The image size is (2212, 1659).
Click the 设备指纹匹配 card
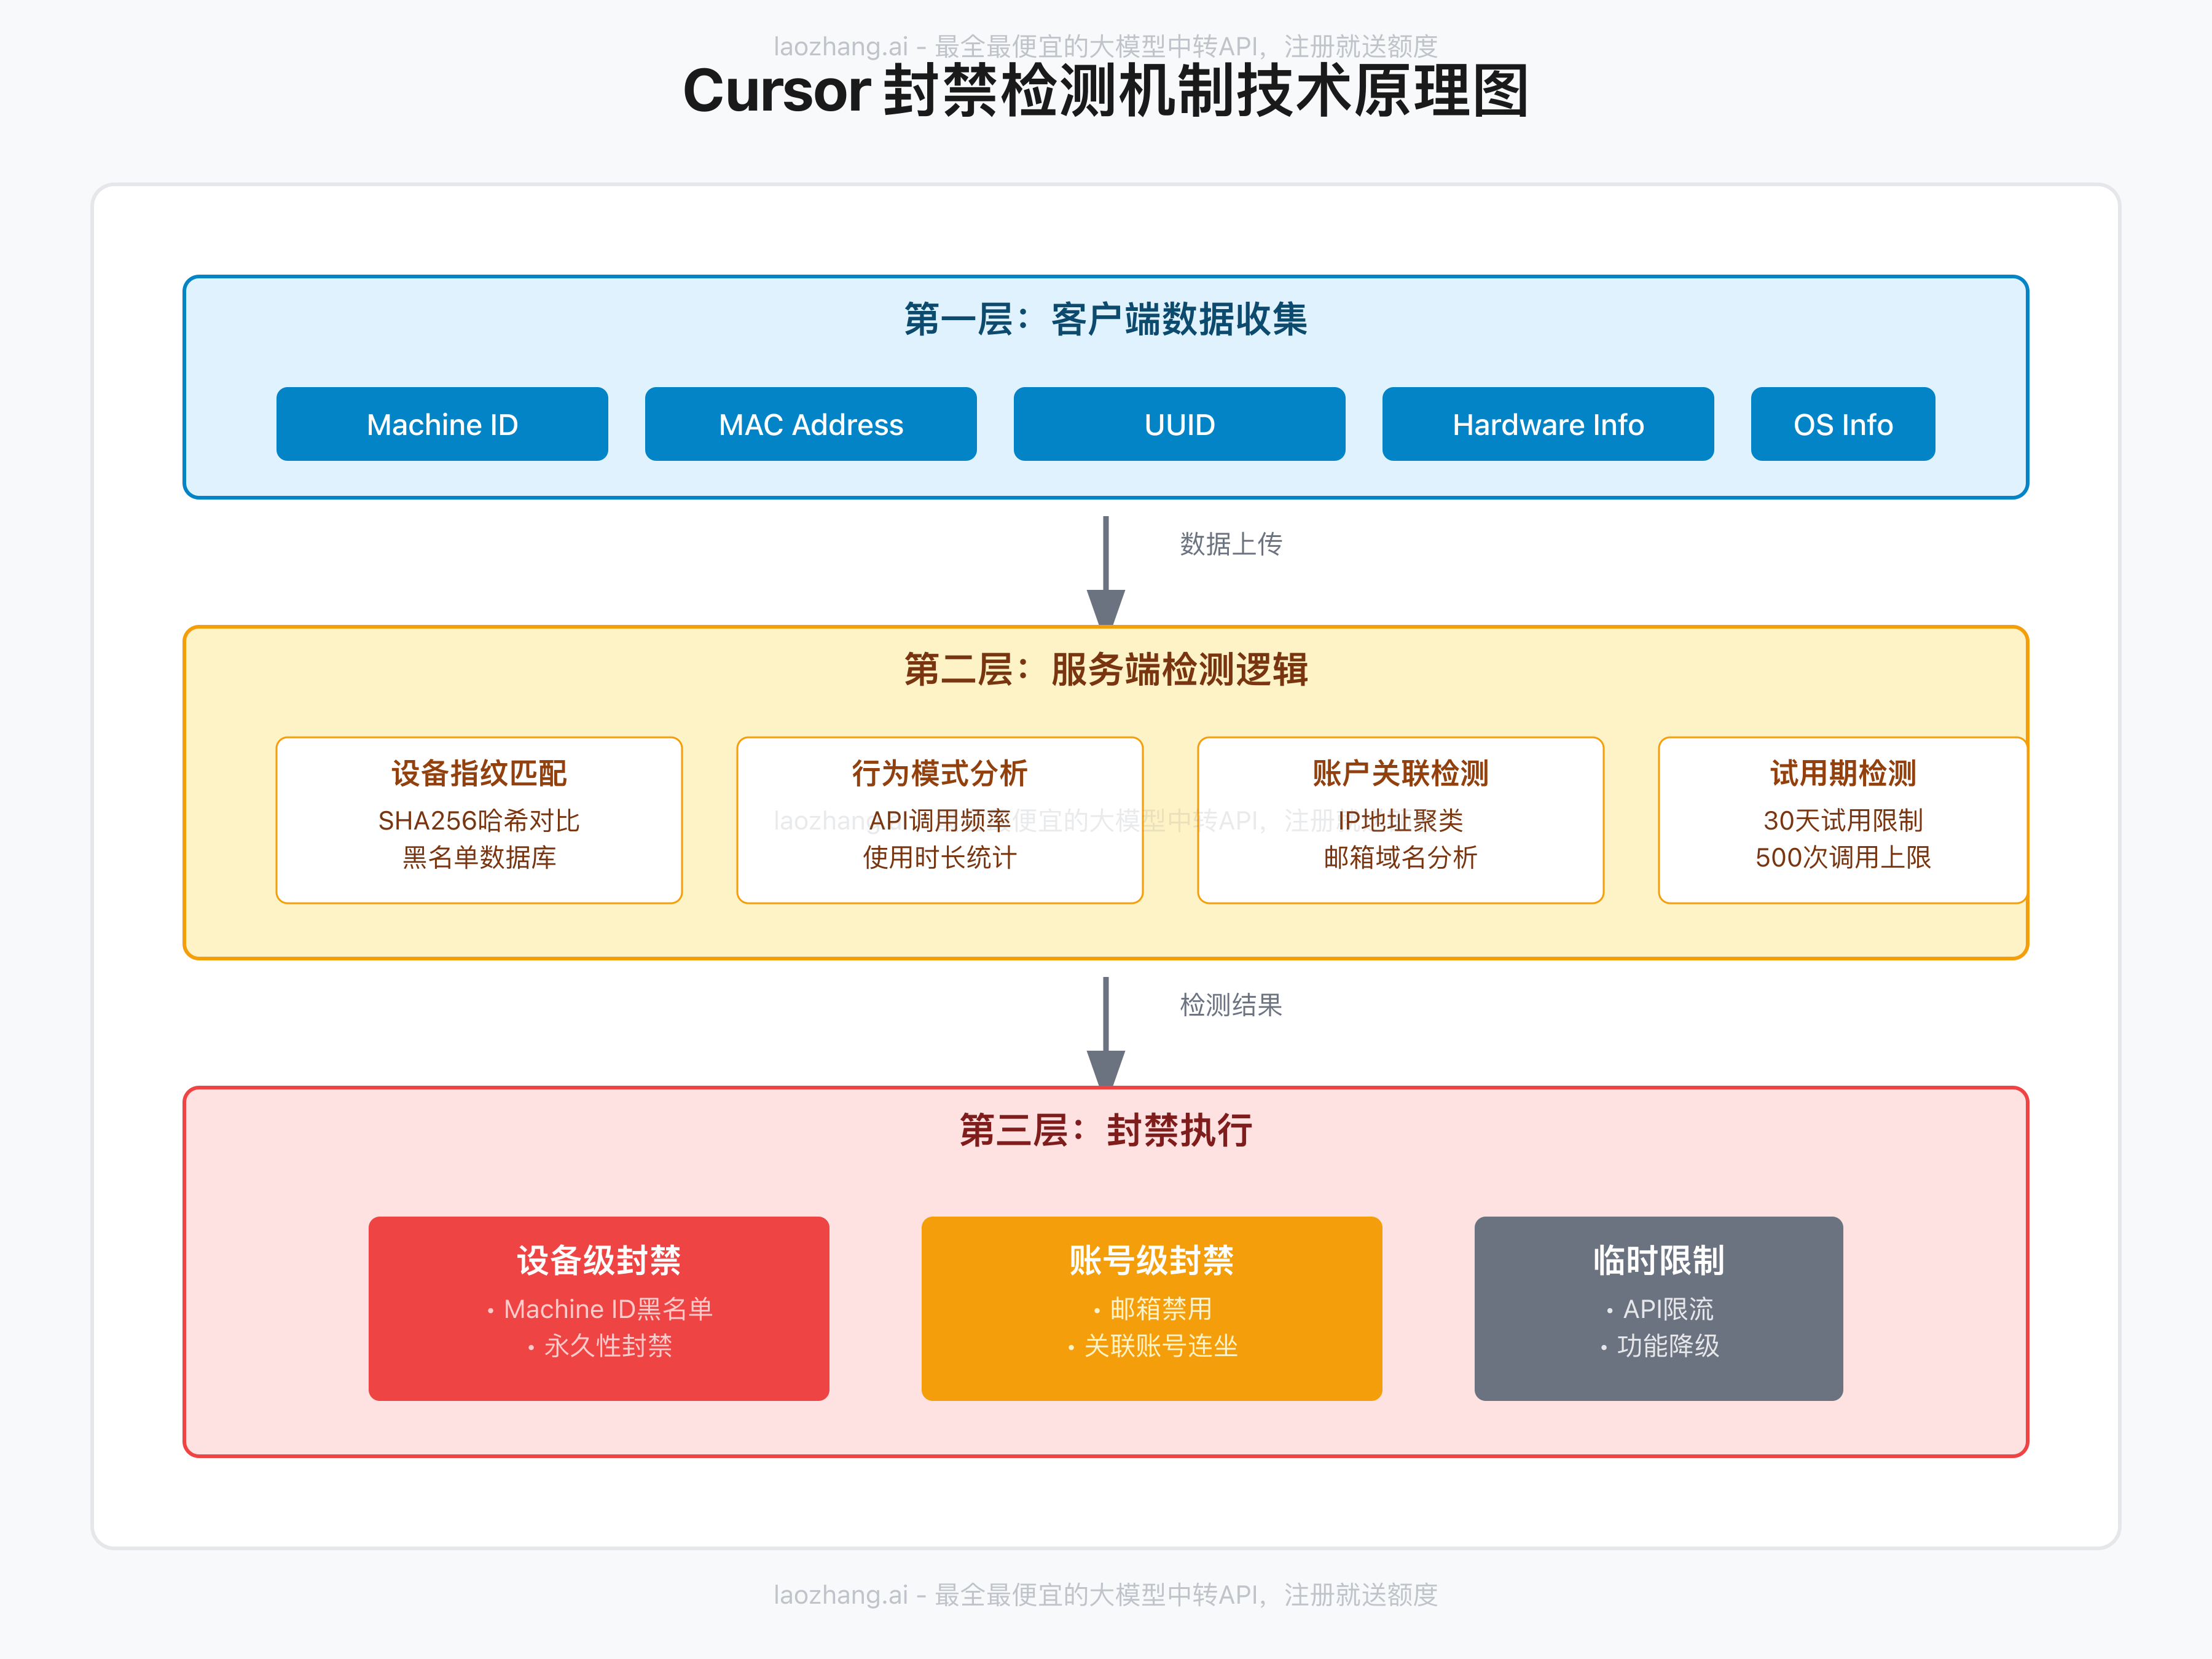(x=479, y=820)
